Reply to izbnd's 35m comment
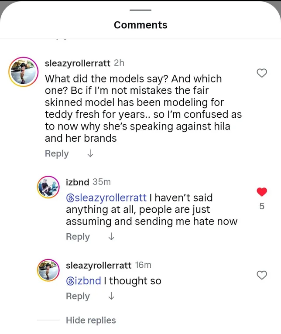This screenshot has width=281, height=334. tap(78, 237)
